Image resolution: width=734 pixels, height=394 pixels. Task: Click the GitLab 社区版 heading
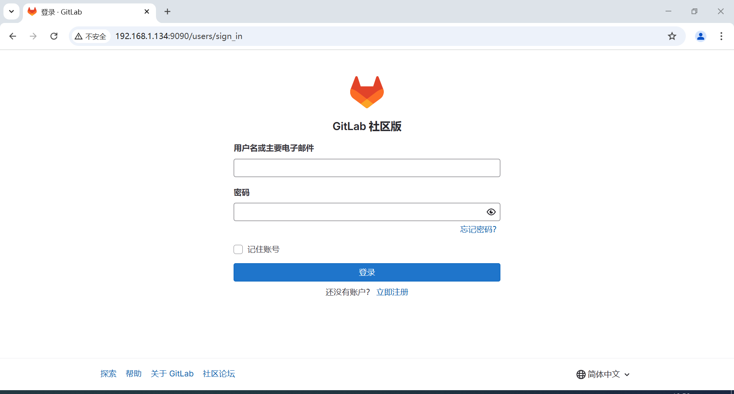coord(367,126)
